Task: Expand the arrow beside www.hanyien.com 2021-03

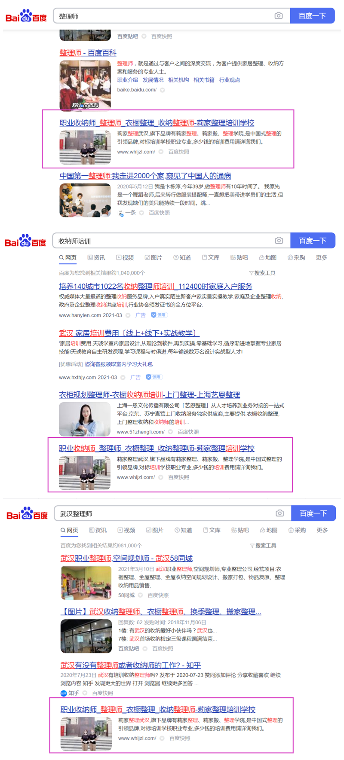Action: pos(128,315)
